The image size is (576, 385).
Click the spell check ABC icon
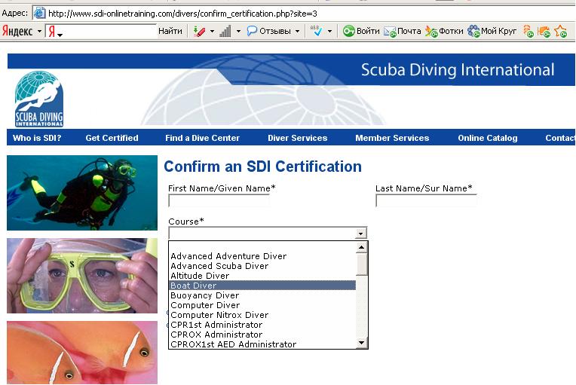316,31
